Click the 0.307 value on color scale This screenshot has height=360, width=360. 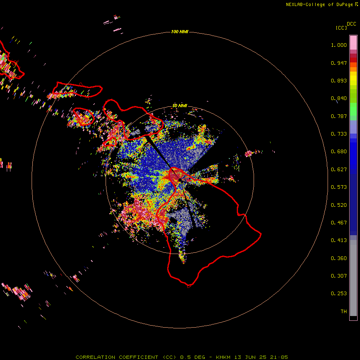[x=339, y=276]
